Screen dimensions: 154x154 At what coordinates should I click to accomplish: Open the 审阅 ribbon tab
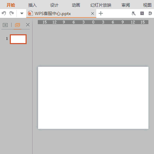click(x=126, y=5)
